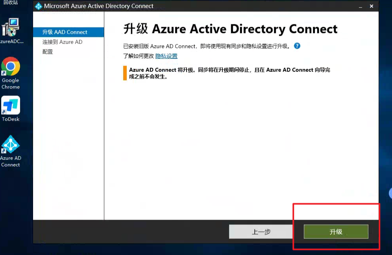Select the 回收站 recycle bin desktop icon

tap(11, 2)
